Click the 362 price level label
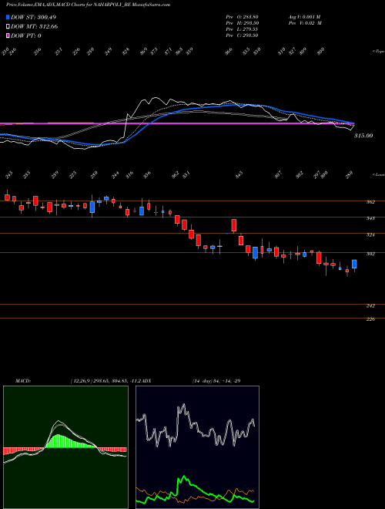The height and width of the screenshot is (509, 385). coord(370,202)
